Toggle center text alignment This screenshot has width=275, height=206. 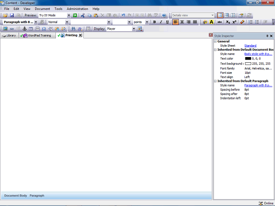coord(182,22)
